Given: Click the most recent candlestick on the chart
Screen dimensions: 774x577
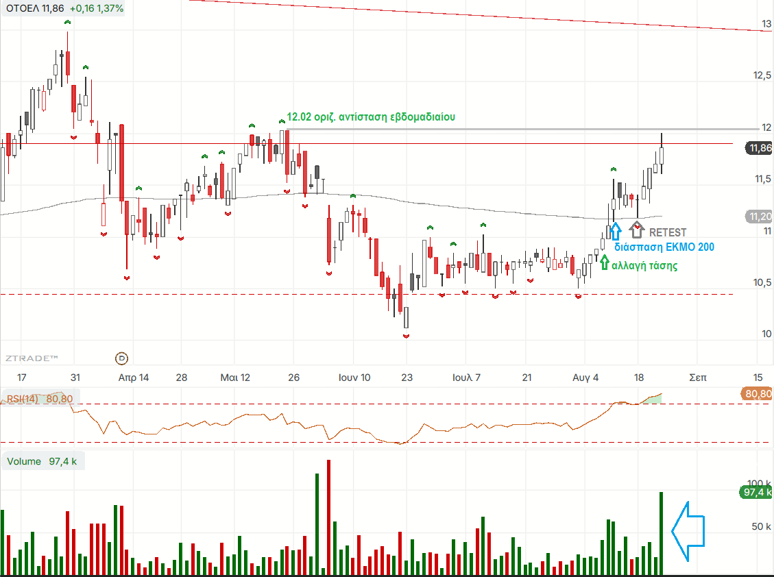Looking at the screenshot, I should pyautogui.click(x=662, y=156).
